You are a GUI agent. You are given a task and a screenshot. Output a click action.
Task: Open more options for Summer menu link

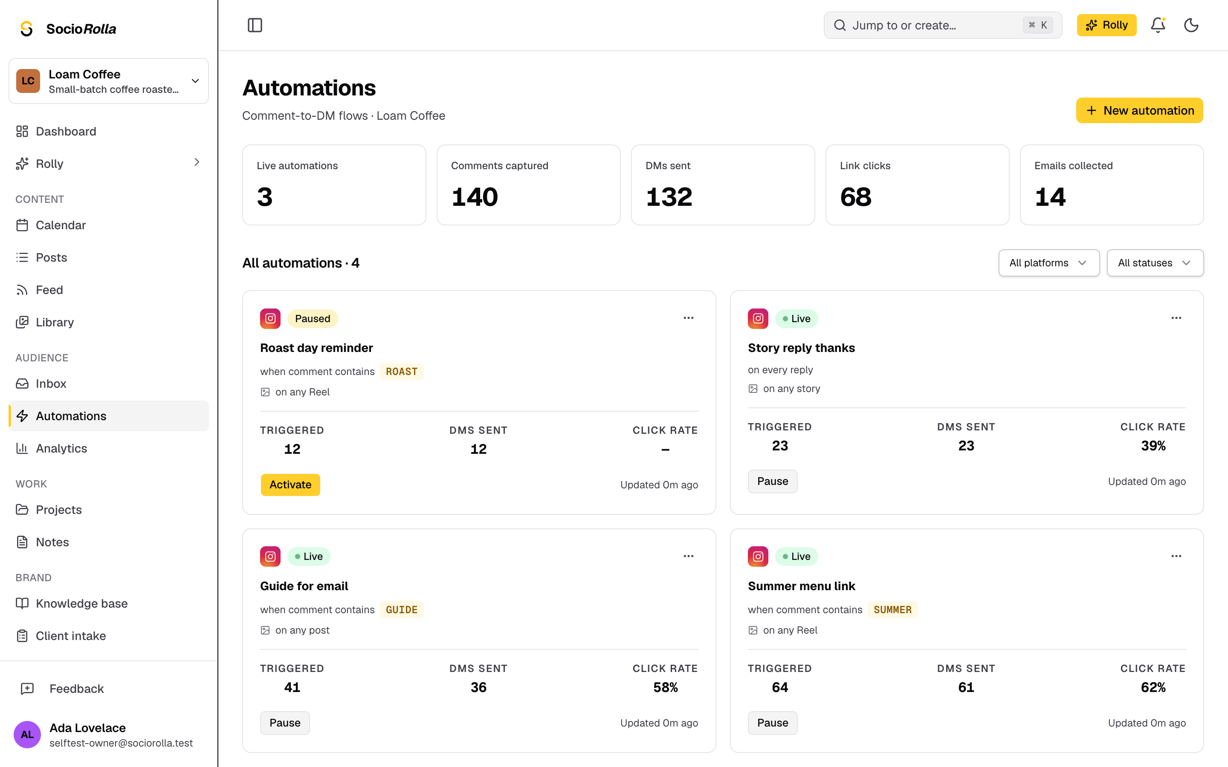(1176, 556)
